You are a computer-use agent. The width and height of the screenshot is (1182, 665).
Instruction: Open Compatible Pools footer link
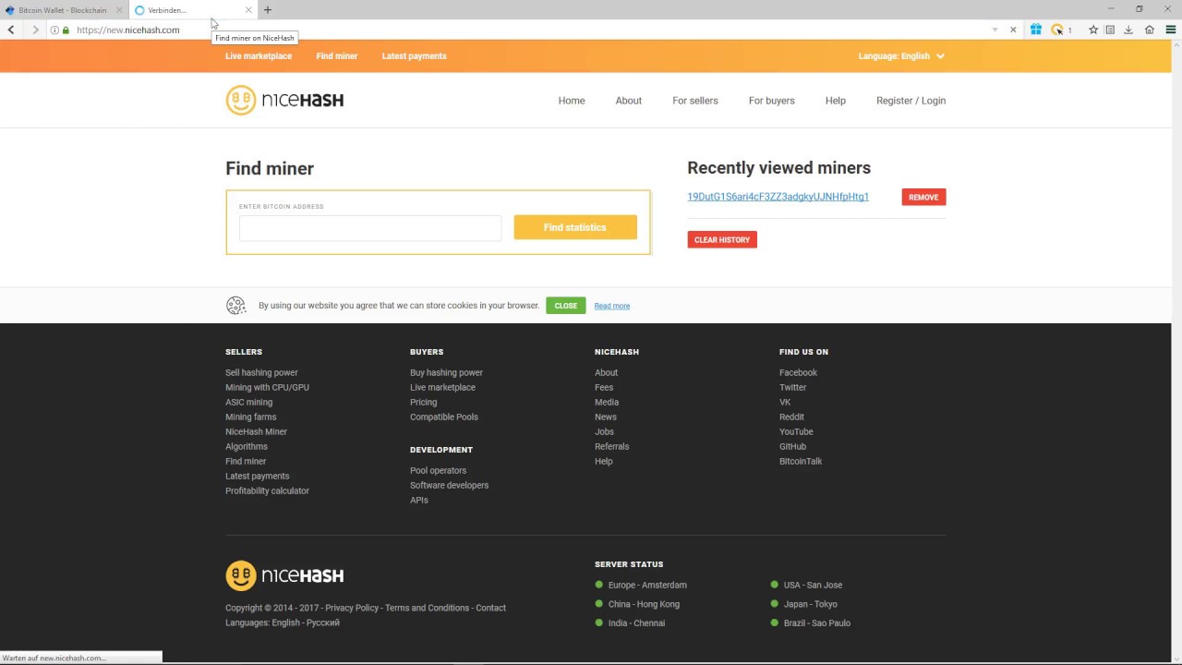click(x=444, y=417)
